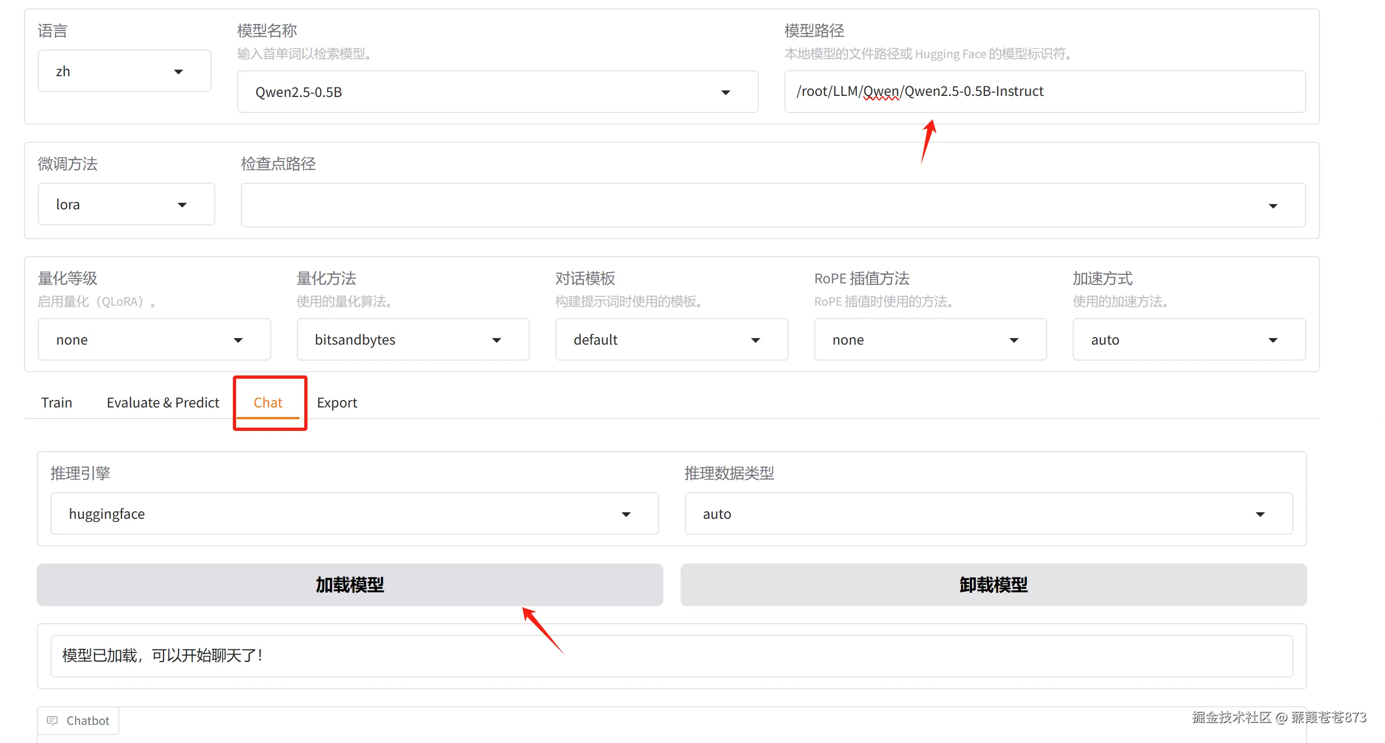Expand the checkpoint path dropdown arrow
Viewport: 1385px width, 743px height.
click(x=1272, y=206)
